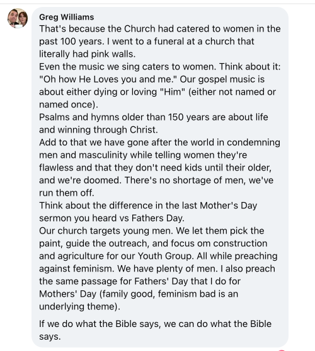Click the final word "says." of the comment
Viewport: 315px width, 351px height.
coord(50,336)
